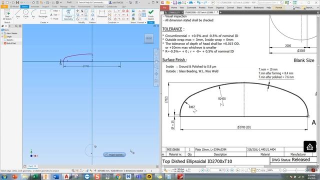Screen dimensions: 320x180
Task: Open the Sketch ribbon tab
Action: point(24,6)
